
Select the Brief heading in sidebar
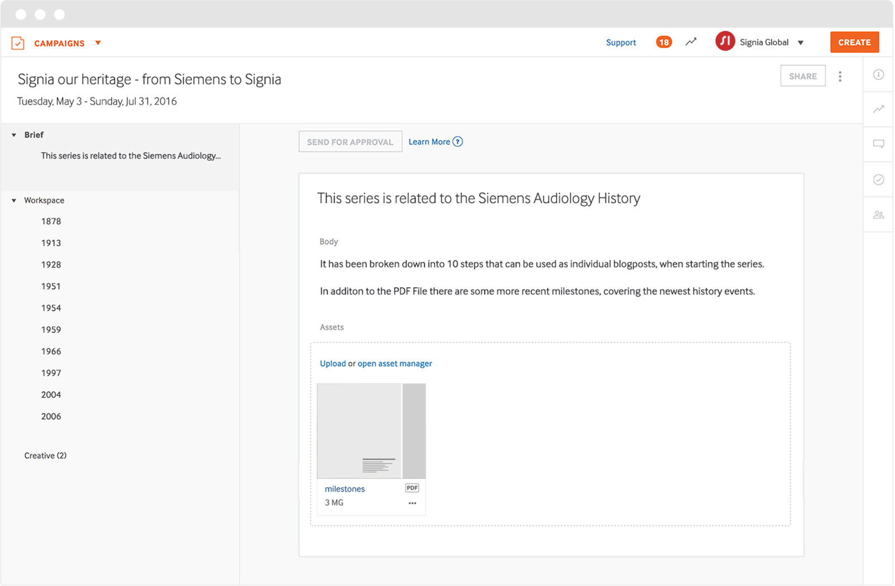click(34, 135)
